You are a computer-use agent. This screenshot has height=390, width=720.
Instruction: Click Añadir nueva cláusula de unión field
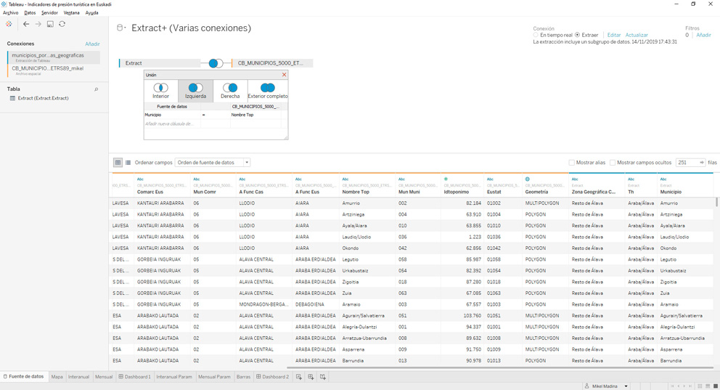(172, 123)
